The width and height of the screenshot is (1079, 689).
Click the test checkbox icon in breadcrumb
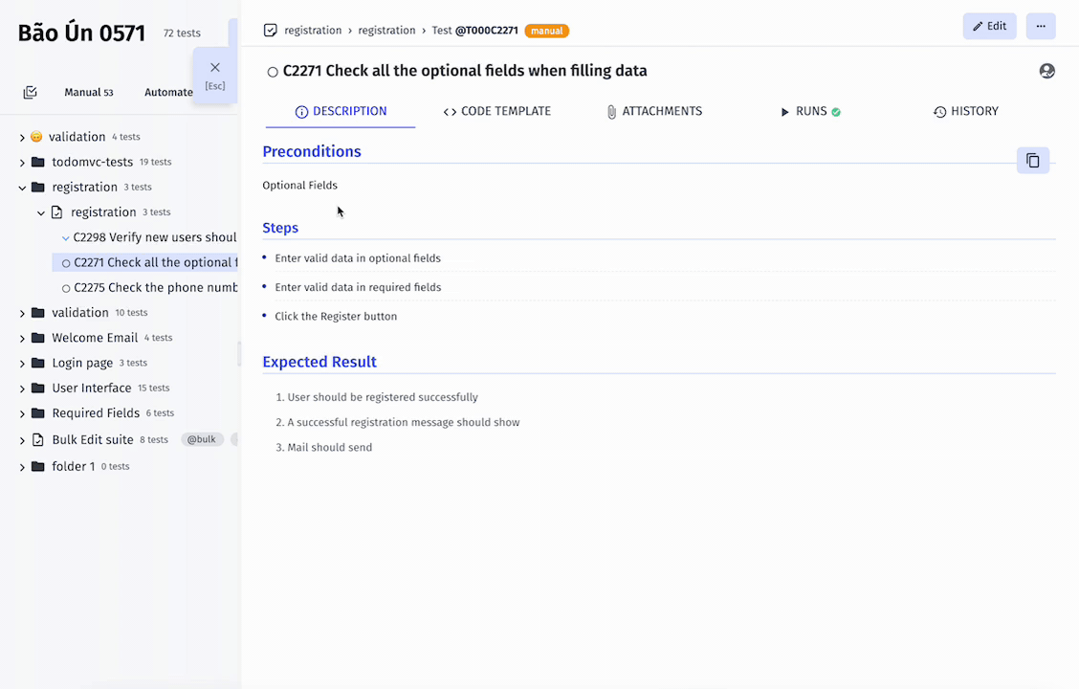271,31
